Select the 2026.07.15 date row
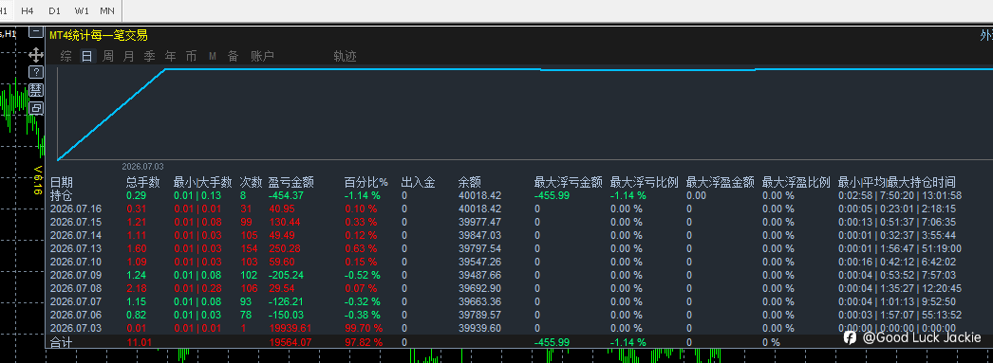 (x=75, y=222)
